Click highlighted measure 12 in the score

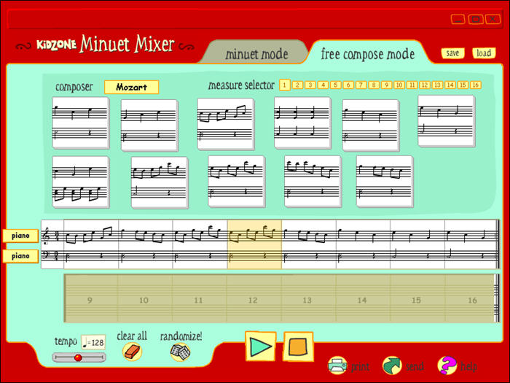click(254, 244)
